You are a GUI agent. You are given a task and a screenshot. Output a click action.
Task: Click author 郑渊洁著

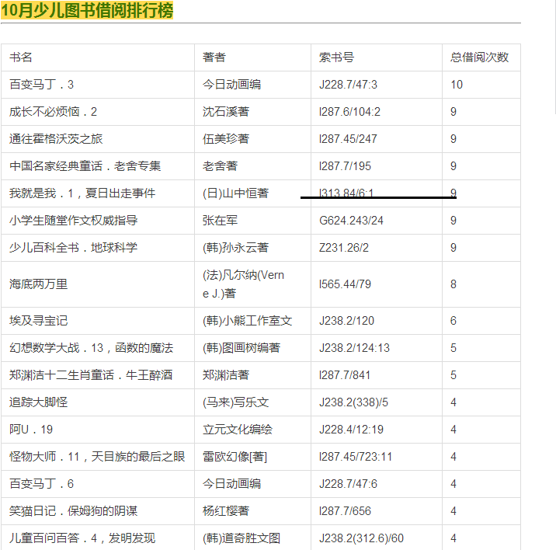226,375
